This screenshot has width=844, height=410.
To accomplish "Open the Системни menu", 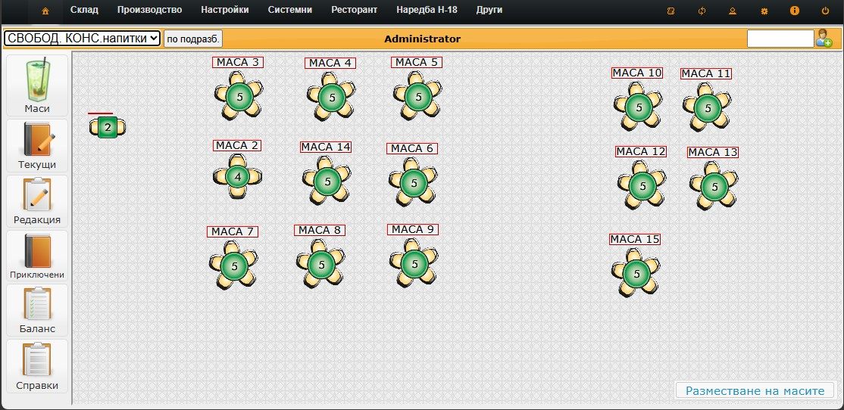I will click(x=290, y=10).
